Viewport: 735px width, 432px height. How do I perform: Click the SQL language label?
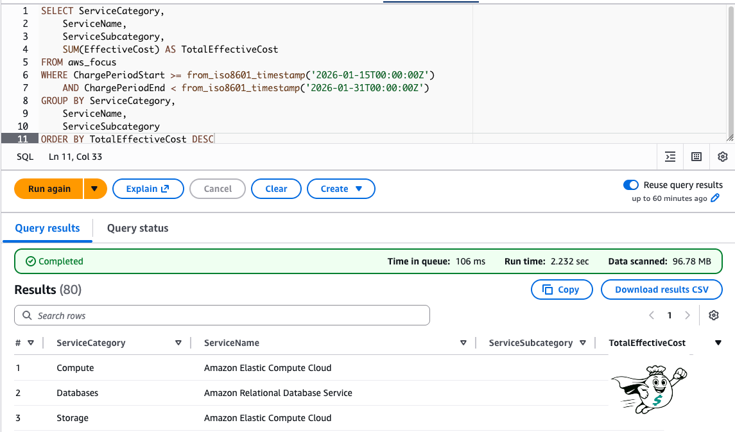click(25, 157)
